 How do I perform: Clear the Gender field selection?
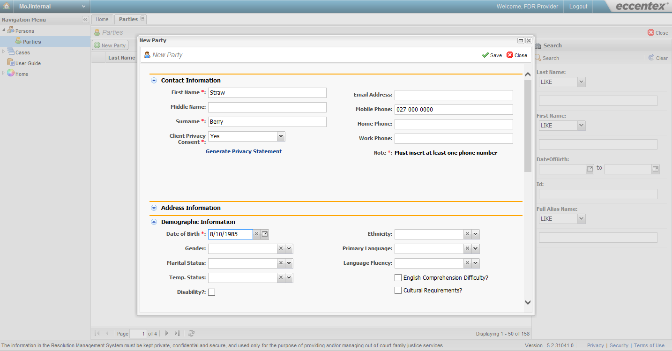pos(281,249)
